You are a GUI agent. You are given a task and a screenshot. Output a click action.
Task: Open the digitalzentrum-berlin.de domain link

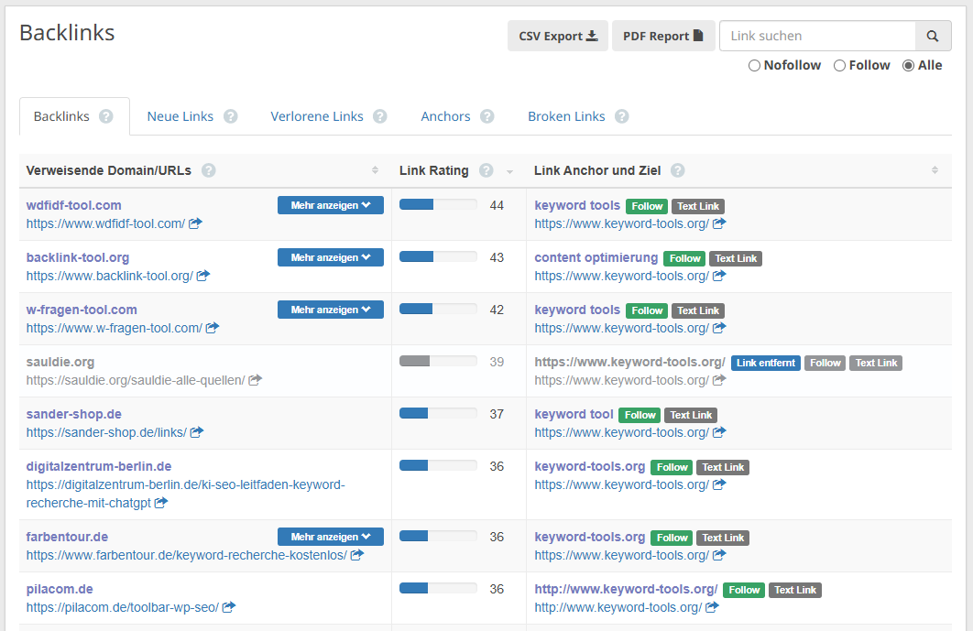point(99,466)
